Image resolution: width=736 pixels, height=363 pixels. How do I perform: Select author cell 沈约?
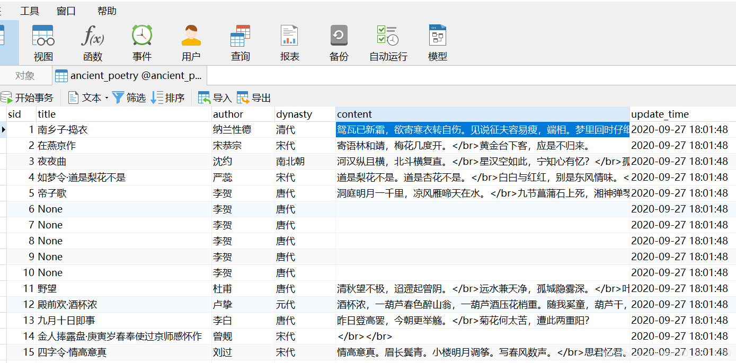(x=243, y=162)
